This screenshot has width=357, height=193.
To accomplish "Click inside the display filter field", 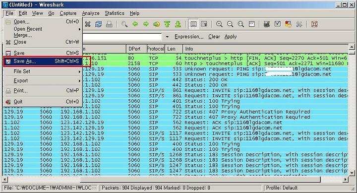I will [x=122, y=37].
